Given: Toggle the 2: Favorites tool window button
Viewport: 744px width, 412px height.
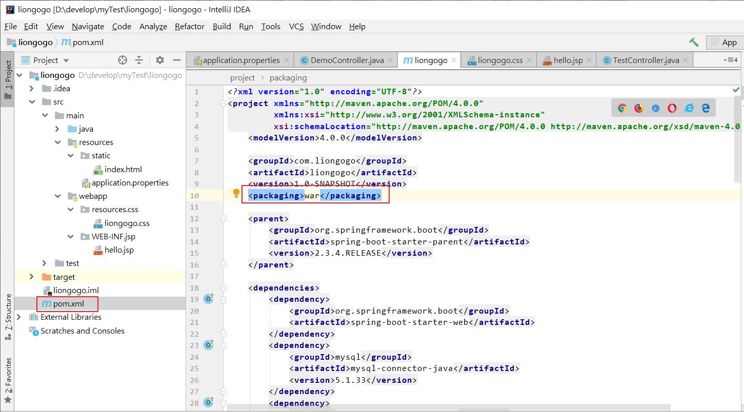Looking at the screenshot, I should 7,381.
